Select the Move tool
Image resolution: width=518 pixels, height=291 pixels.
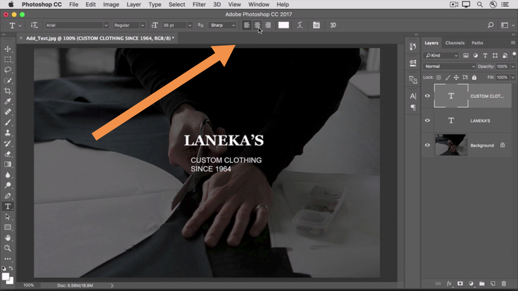pos(8,49)
